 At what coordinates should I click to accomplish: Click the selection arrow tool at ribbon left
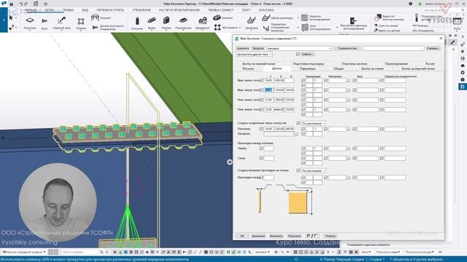(12, 18)
